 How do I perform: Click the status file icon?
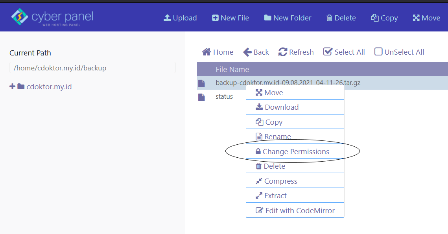coord(201,97)
